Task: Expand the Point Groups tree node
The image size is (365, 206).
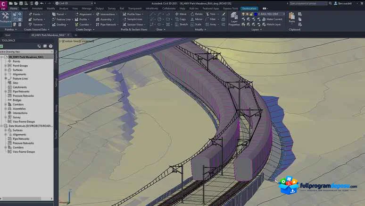Action: (6, 66)
